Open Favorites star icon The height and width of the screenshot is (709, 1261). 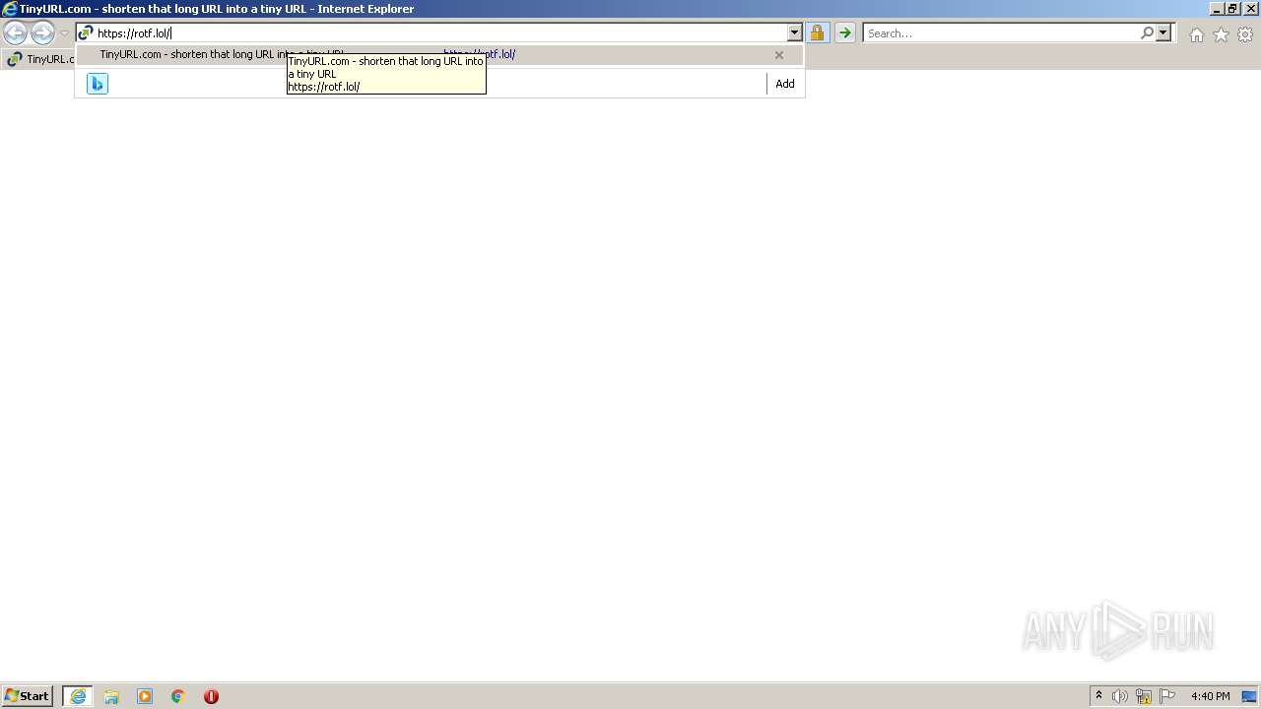tap(1221, 34)
